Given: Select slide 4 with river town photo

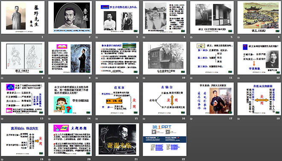Looking at the screenshot, I should pyautogui.click(x=164, y=17).
